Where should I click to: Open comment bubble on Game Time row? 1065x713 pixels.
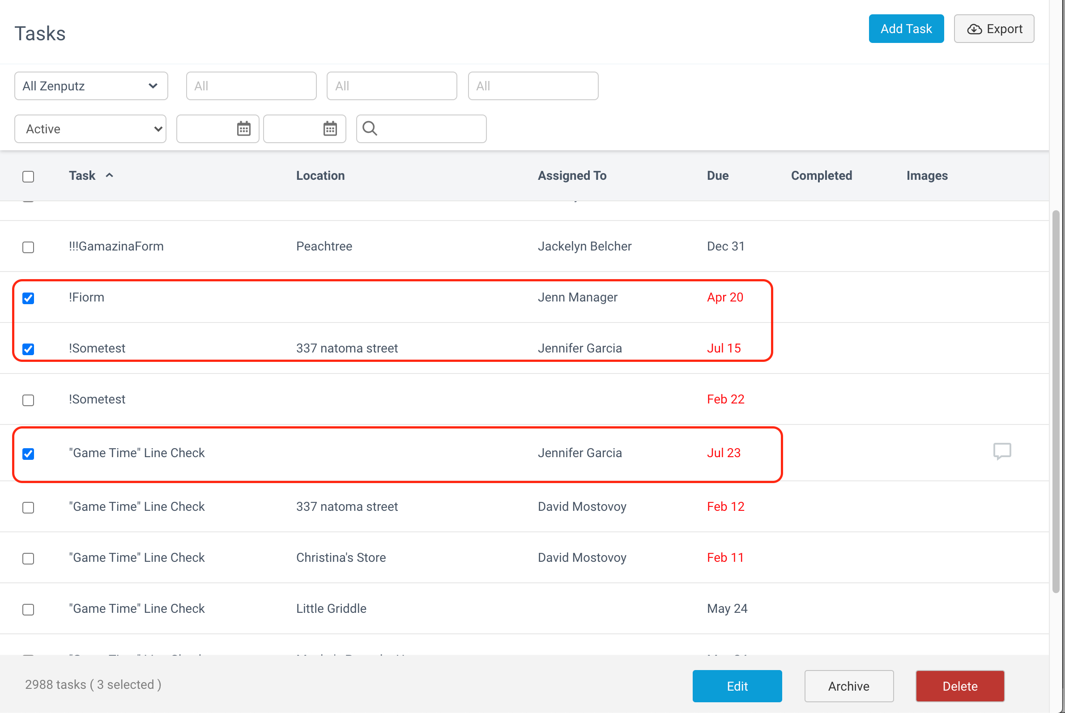[x=1002, y=451]
